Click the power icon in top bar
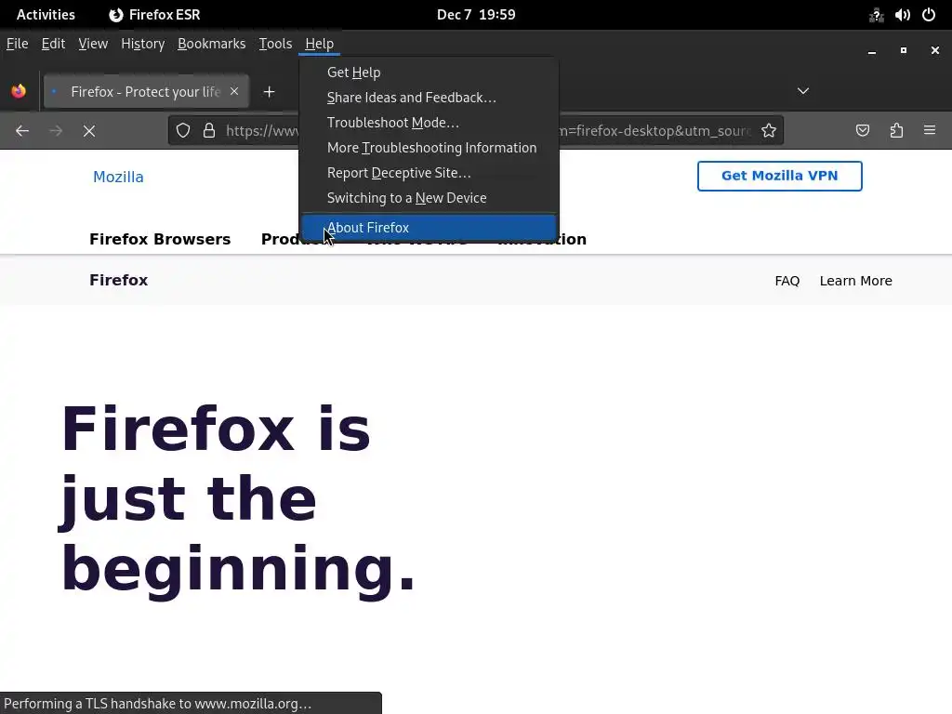 pyautogui.click(x=929, y=15)
